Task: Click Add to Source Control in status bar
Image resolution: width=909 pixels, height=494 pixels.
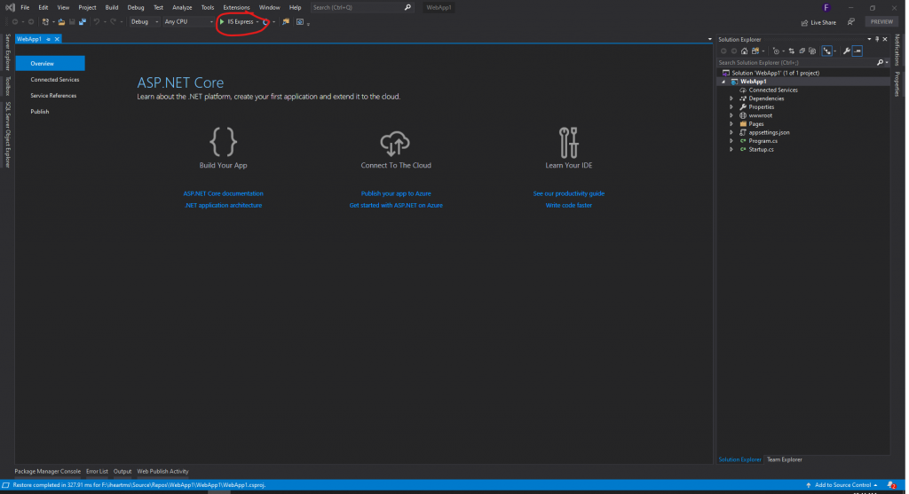Action: 842,485
